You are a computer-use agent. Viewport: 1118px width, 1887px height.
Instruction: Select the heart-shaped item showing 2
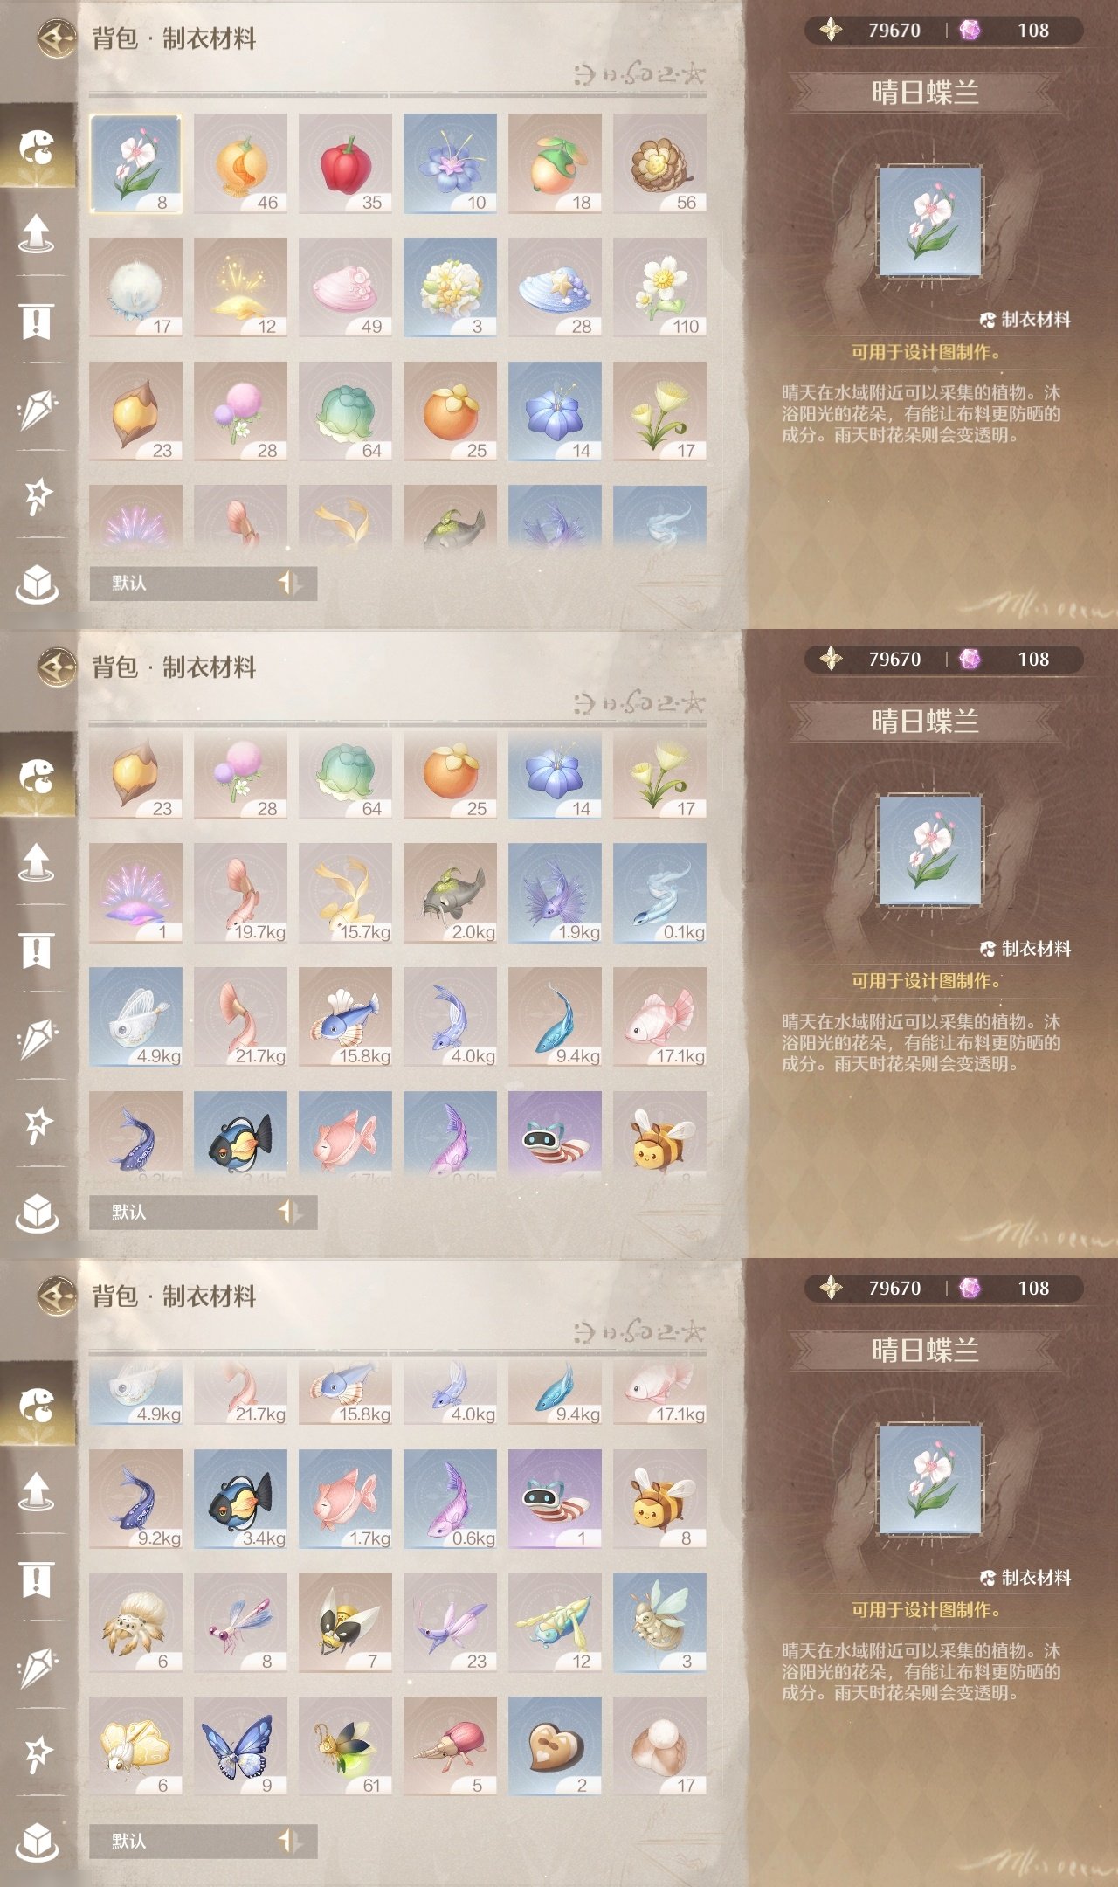[555, 1746]
